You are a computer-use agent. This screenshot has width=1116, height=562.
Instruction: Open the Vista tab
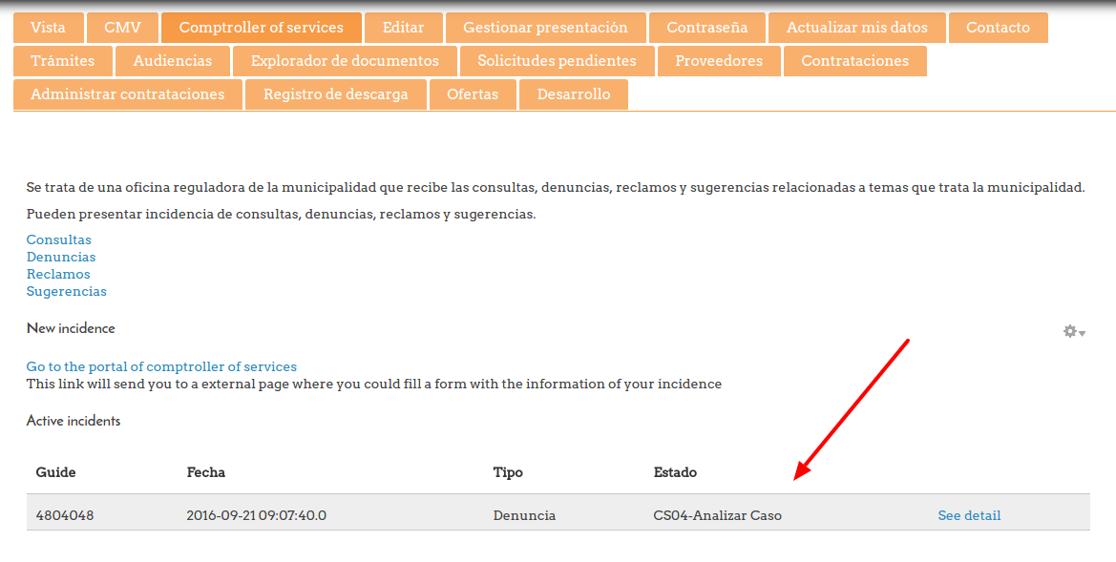pyautogui.click(x=49, y=28)
